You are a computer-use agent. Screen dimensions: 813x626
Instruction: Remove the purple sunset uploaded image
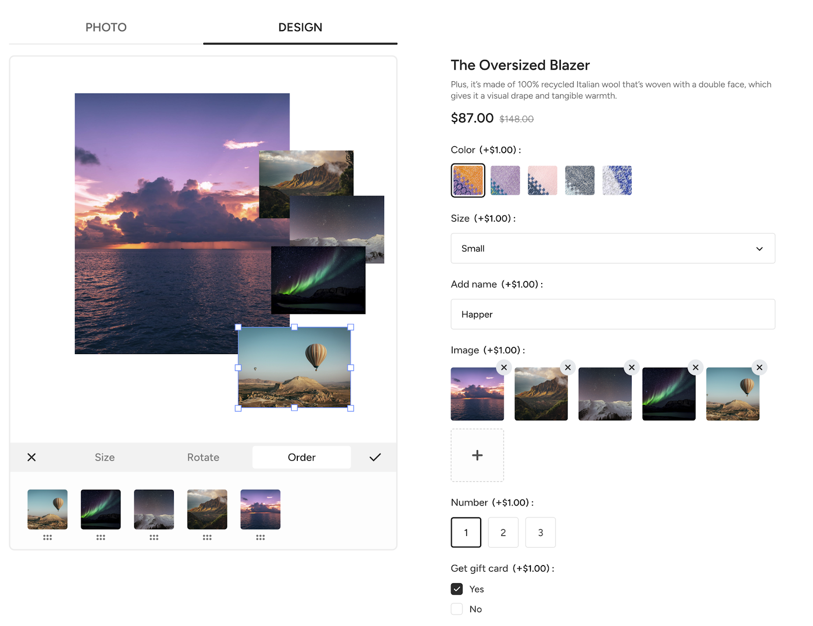(x=504, y=367)
